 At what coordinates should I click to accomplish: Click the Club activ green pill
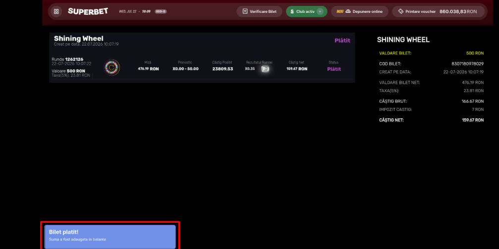pyautogui.click(x=306, y=11)
